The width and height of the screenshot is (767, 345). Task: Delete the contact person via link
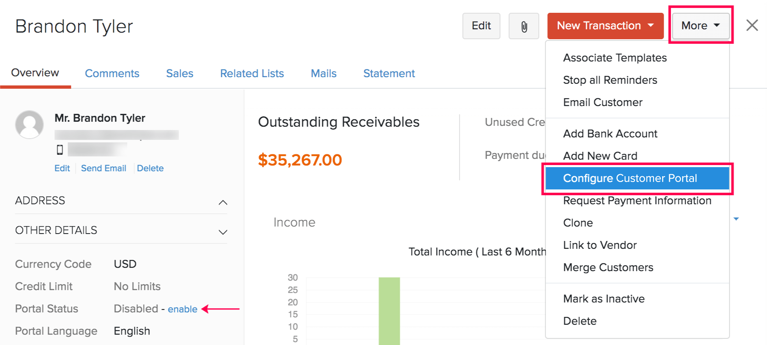(150, 168)
